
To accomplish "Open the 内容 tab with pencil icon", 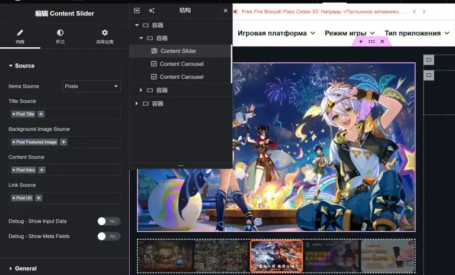I will [x=20, y=37].
